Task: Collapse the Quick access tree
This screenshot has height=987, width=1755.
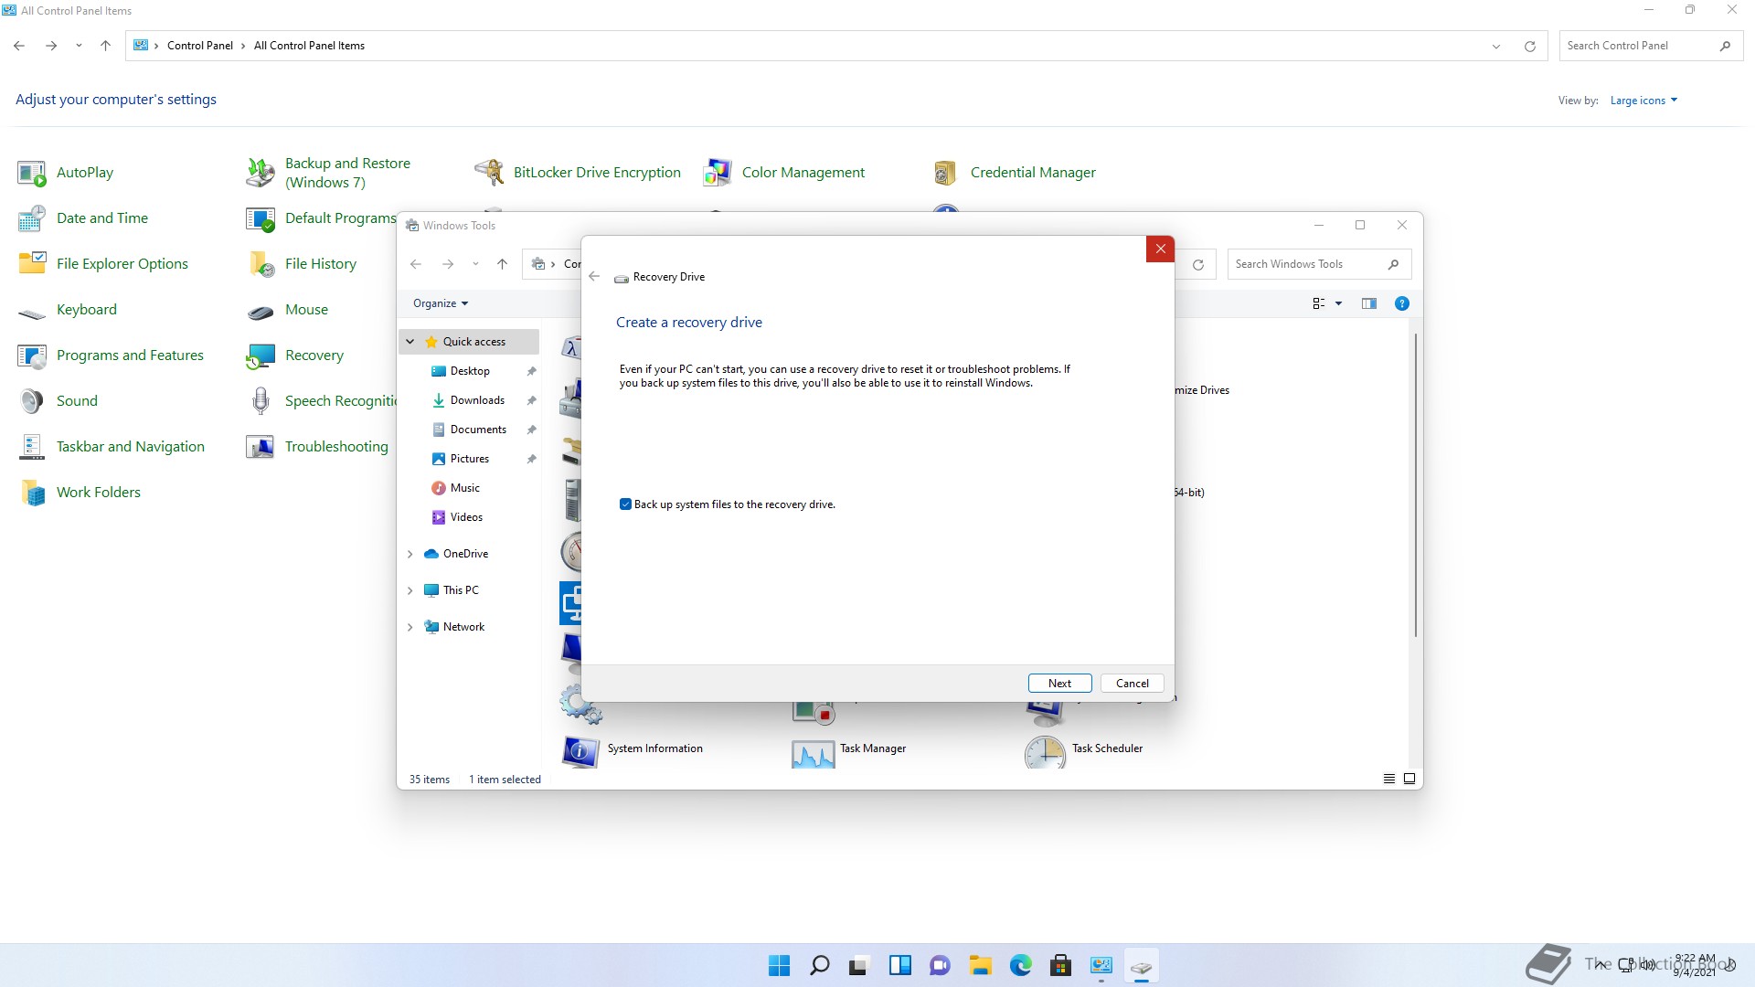Action: (x=410, y=342)
